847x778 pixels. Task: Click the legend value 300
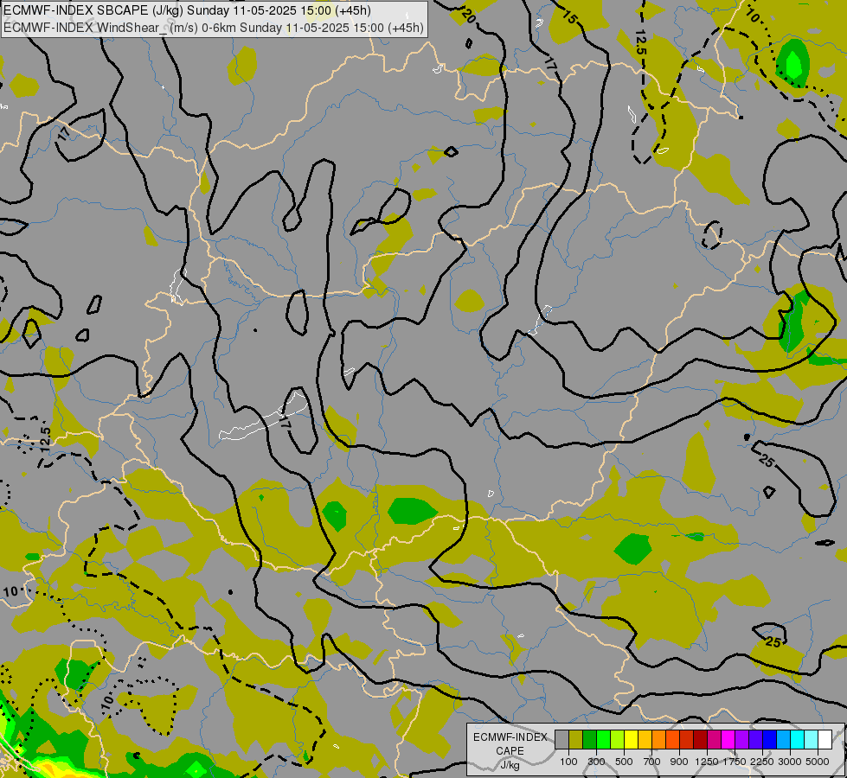coord(596,762)
